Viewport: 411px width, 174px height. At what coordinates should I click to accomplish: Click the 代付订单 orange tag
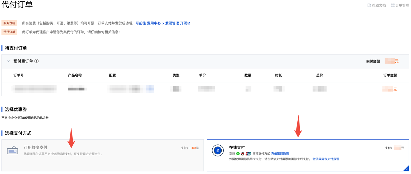(9, 32)
